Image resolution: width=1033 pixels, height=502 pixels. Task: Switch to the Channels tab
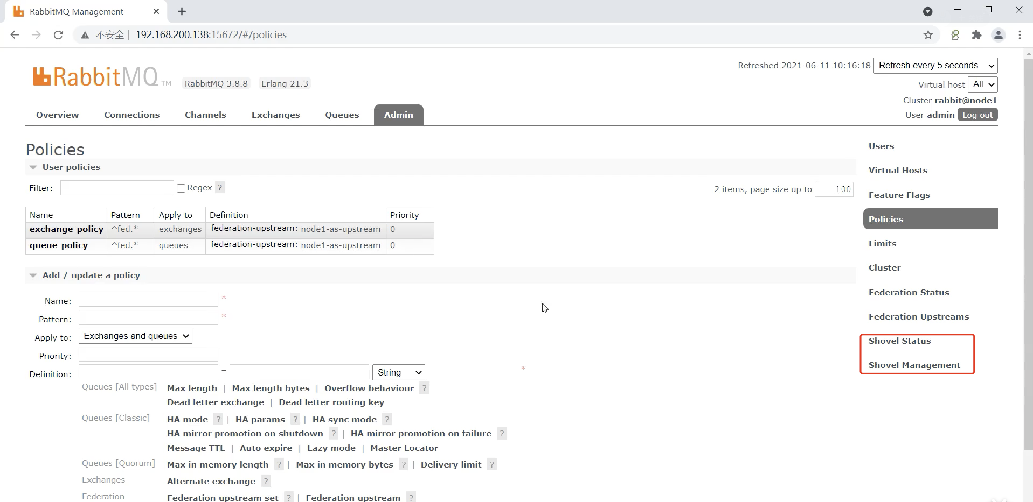[x=205, y=115]
